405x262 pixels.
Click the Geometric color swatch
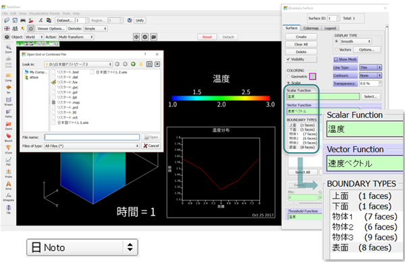click(x=313, y=76)
